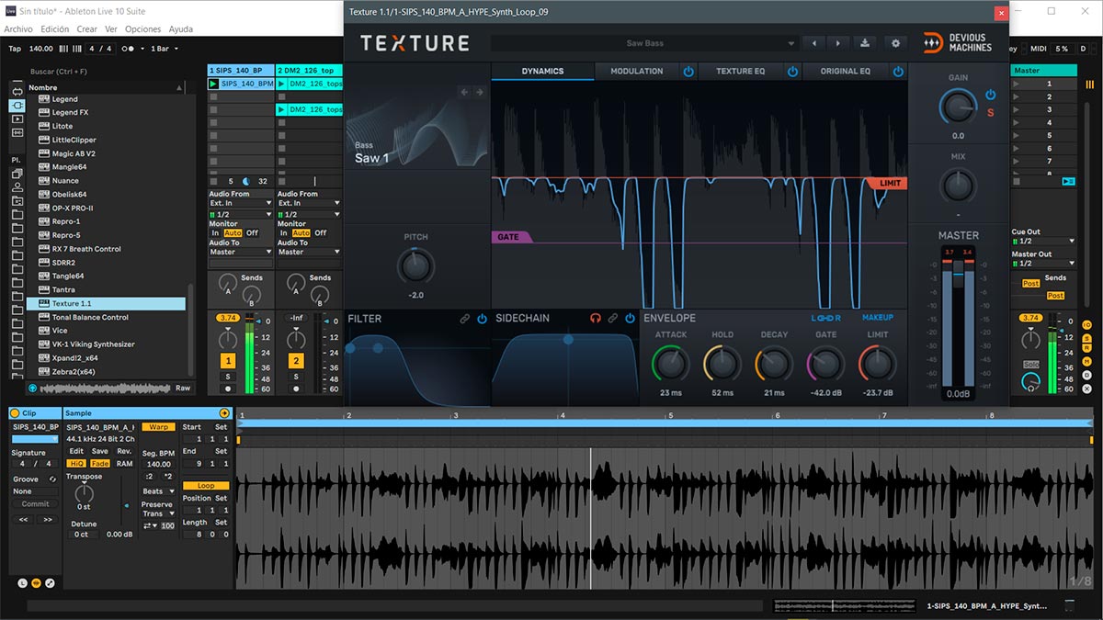Open the Cue Out 1/2 dropdown
1103x620 pixels.
pyautogui.click(x=1043, y=241)
